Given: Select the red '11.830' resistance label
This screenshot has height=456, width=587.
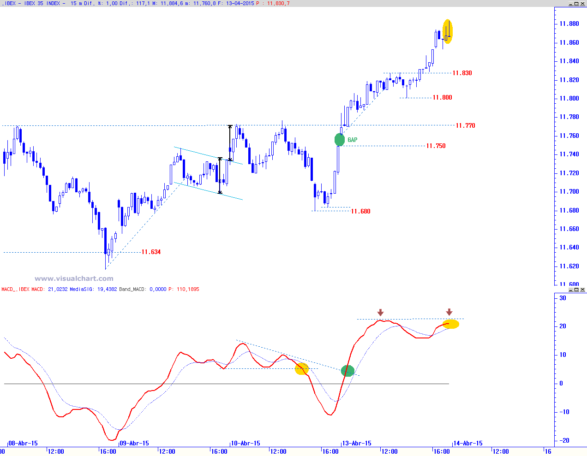Looking at the screenshot, I should pos(462,73).
